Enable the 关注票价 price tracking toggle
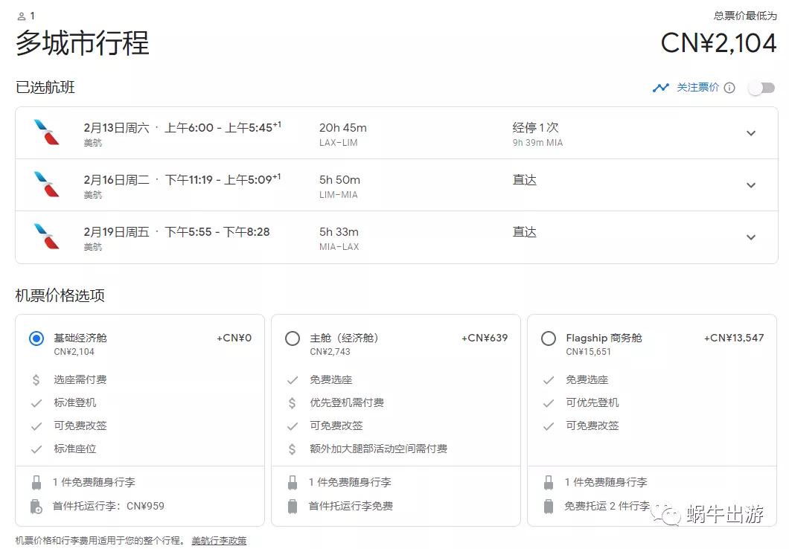 [761, 87]
